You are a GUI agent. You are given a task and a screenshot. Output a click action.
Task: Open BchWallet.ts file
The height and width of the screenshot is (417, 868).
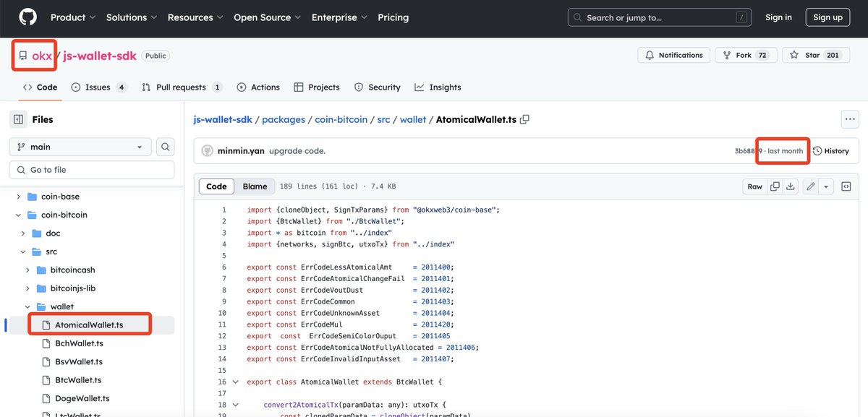(79, 343)
